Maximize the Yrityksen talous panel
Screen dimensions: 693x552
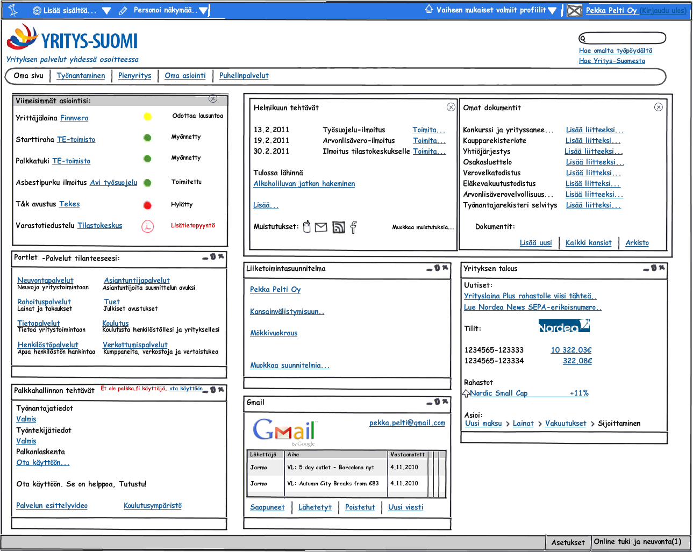point(654,268)
